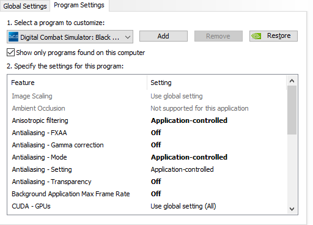Click Not supported for this application value

coord(199,108)
